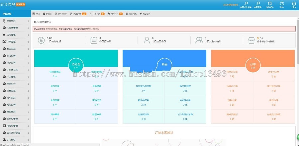The width and height of the screenshot is (299, 146).
Task: Open the 会员提现 pending item
Action: pyautogui.click(x=97, y=88)
